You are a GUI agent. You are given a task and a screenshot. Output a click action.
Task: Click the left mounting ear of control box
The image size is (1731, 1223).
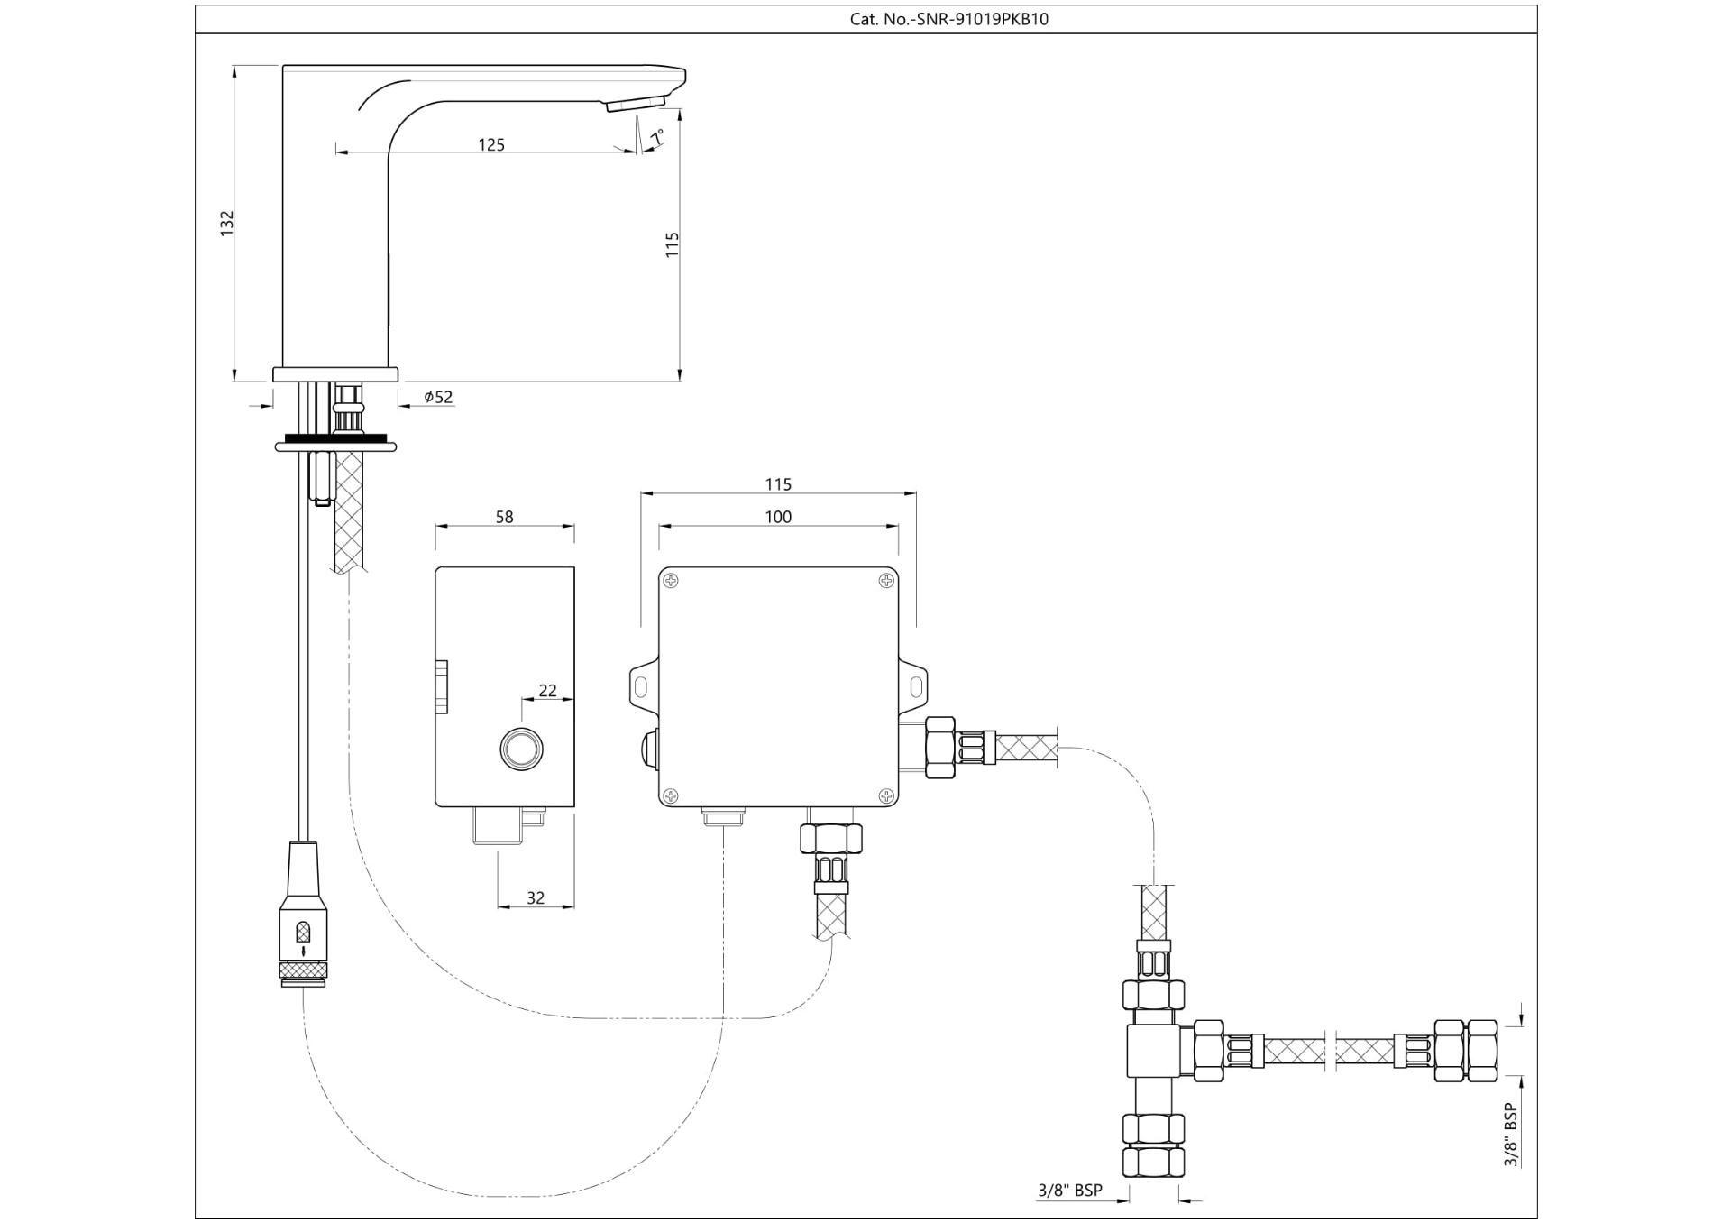(641, 686)
